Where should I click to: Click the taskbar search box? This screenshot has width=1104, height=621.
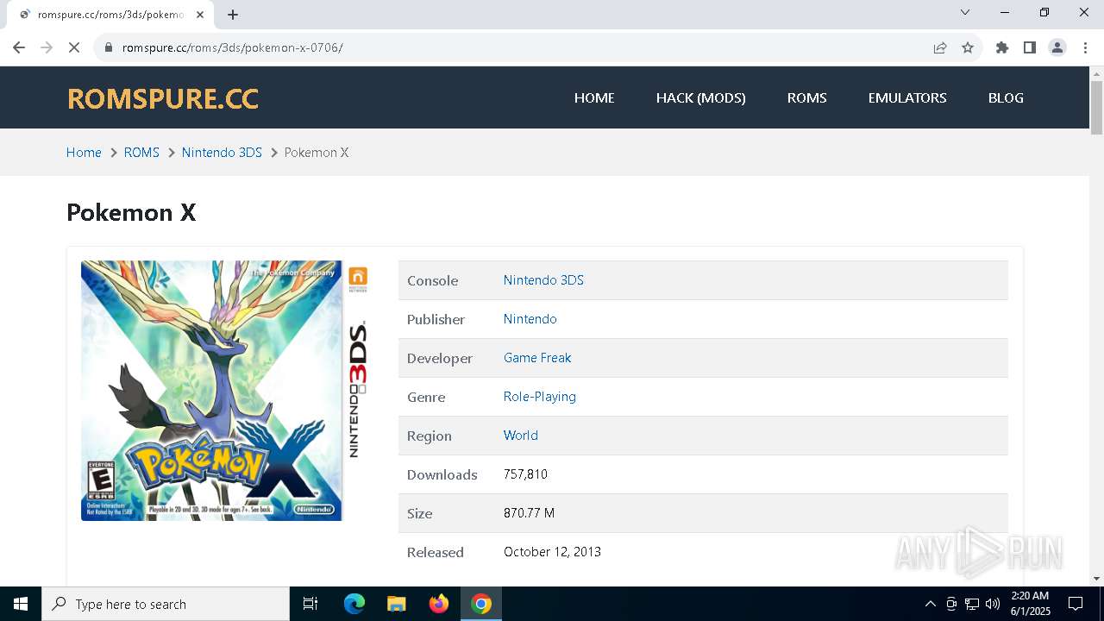166,604
